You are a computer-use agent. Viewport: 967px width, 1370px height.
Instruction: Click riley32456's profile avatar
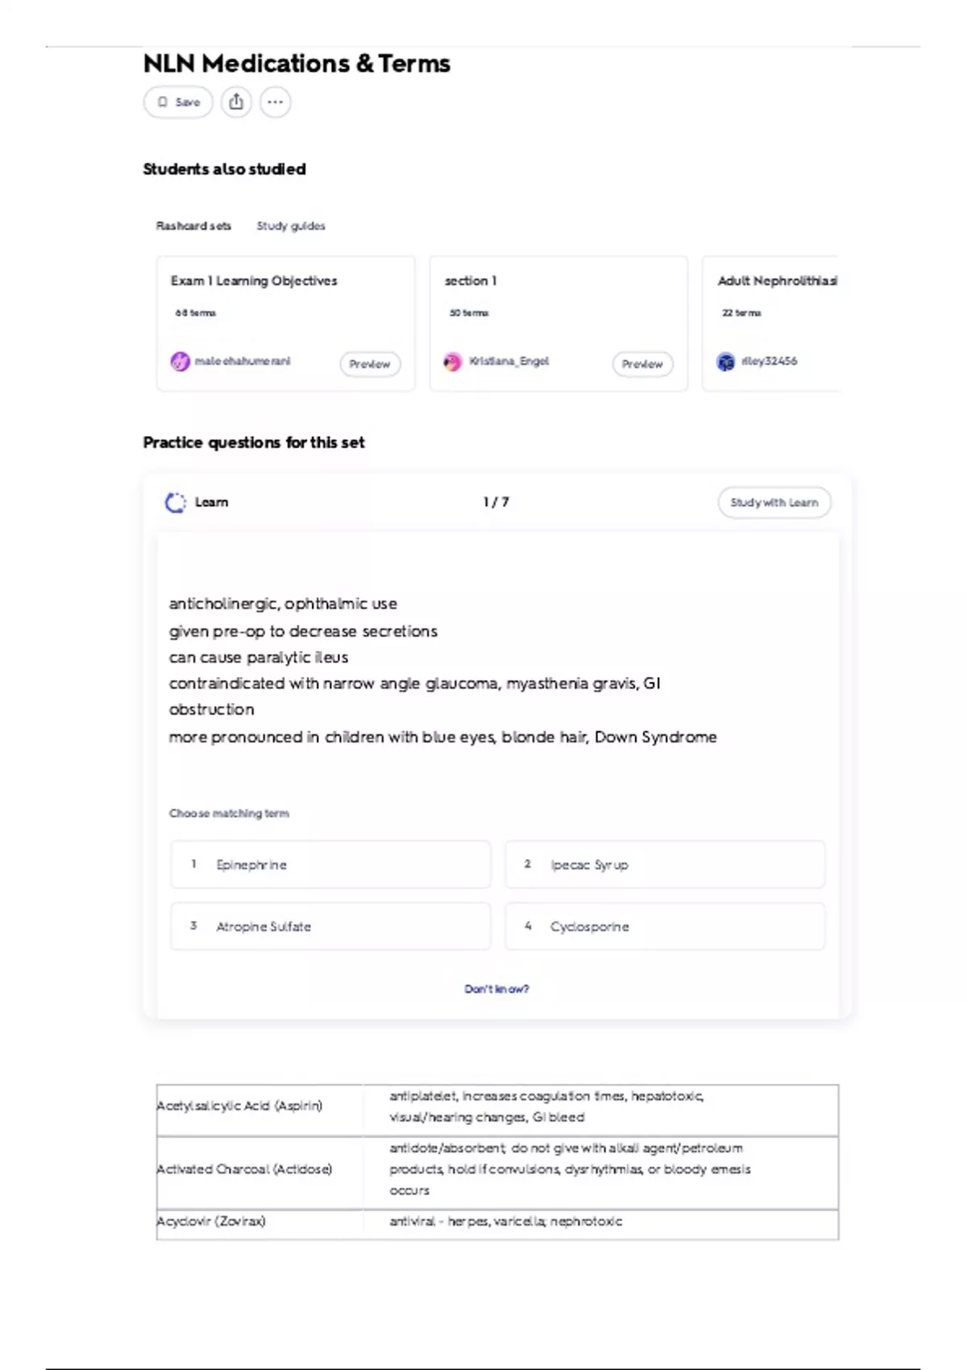[726, 362]
